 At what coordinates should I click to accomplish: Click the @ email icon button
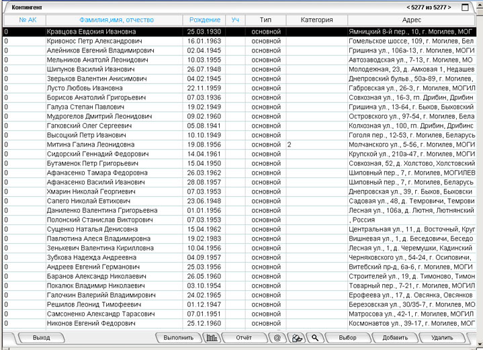[277, 338]
